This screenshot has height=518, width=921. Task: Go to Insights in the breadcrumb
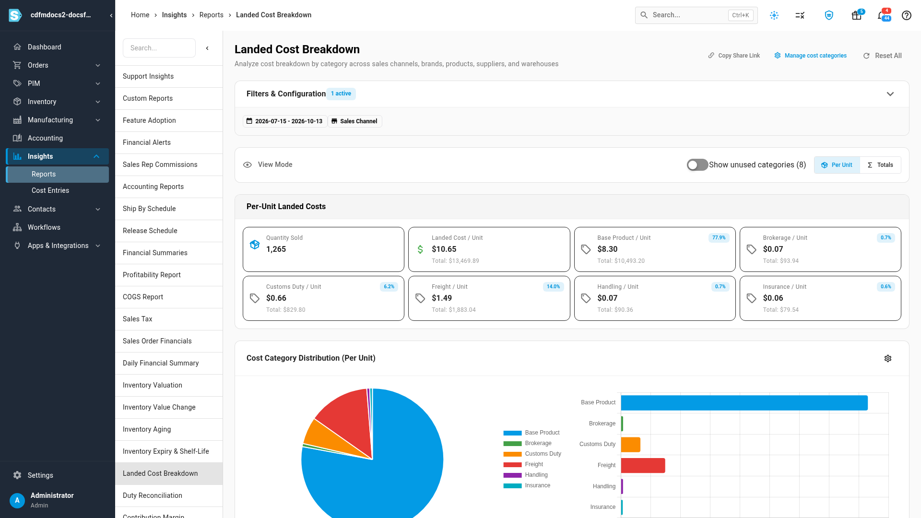pos(174,15)
